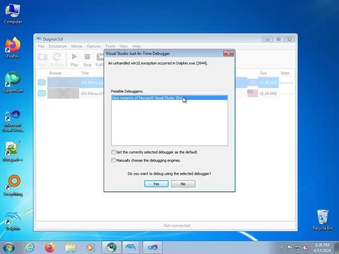This screenshot has width=339, height=254.
Task: Open the Supermium desktop shortcut
Action: tap(13, 82)
